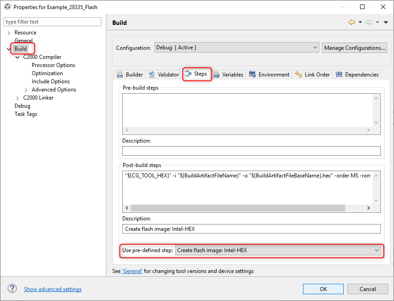The image size is (394, 301).
Task: Switch to the Builder tab
Action: coord(130,75)
